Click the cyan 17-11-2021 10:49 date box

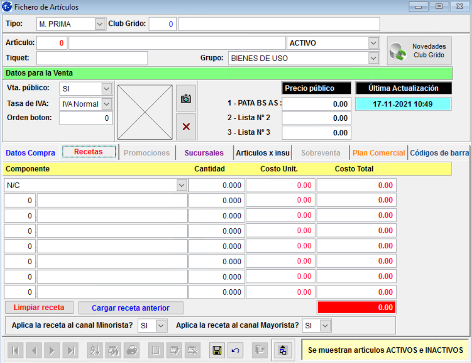[x=403, y=104]
